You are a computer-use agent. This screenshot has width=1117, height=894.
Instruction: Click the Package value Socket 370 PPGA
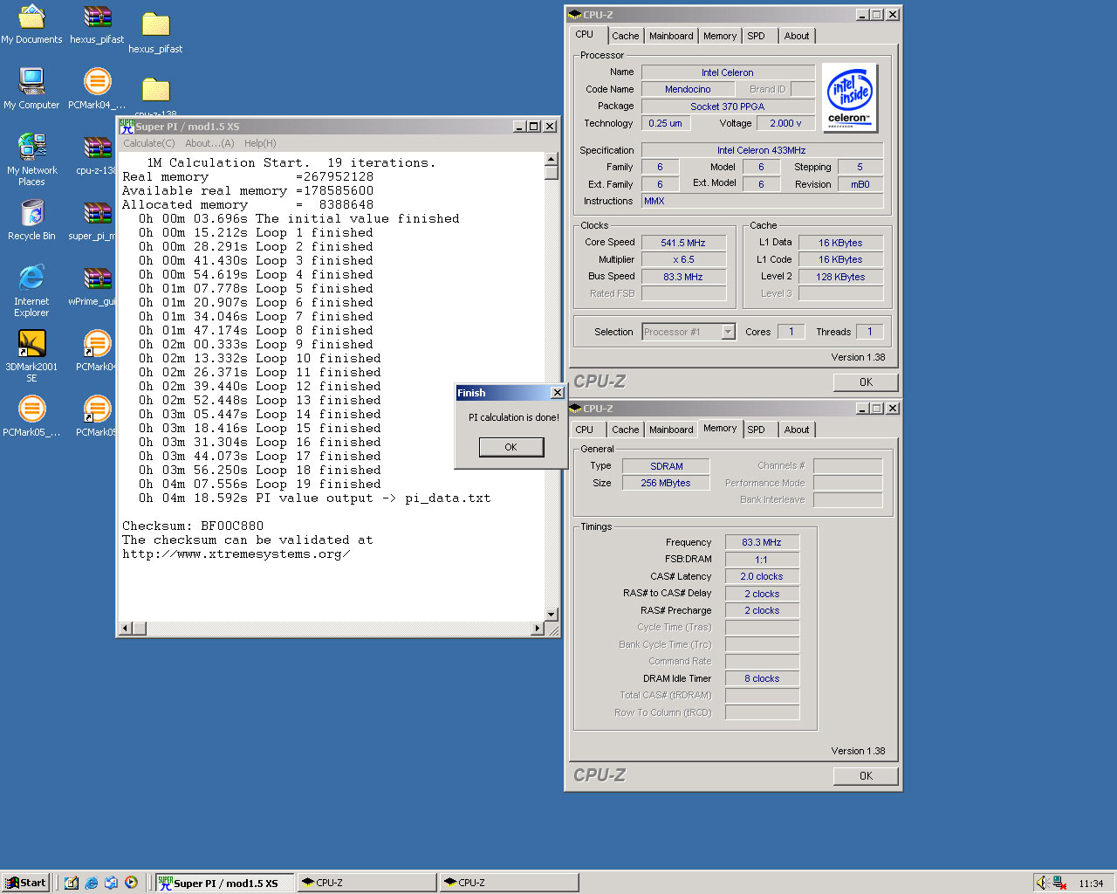point(728,107)
